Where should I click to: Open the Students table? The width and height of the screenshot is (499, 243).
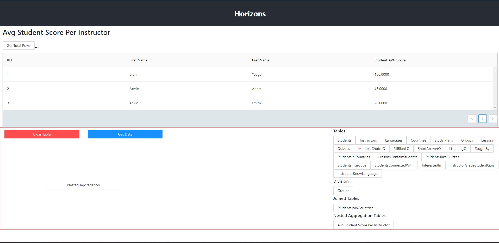pyautogui.click(x=344, y=140)
